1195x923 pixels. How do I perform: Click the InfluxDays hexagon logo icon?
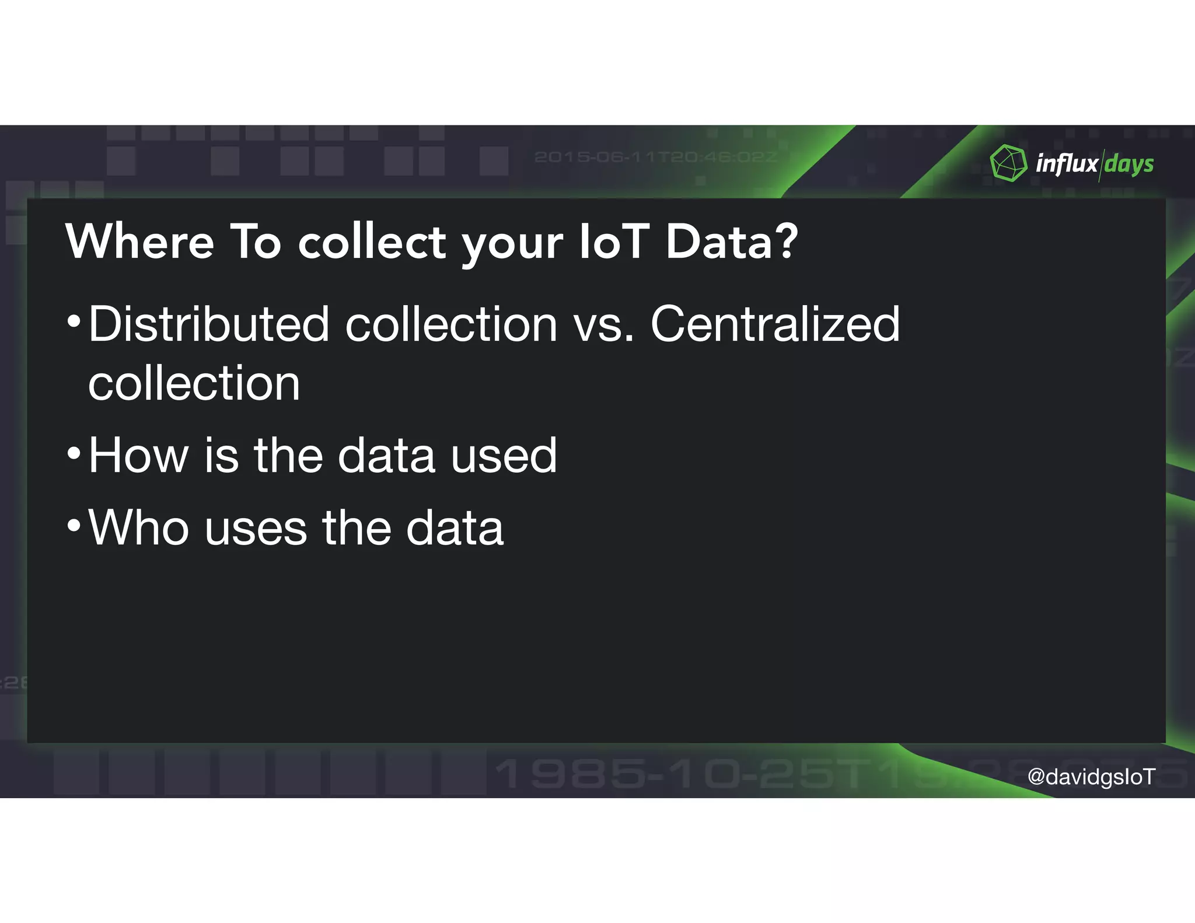point(1008,163)
